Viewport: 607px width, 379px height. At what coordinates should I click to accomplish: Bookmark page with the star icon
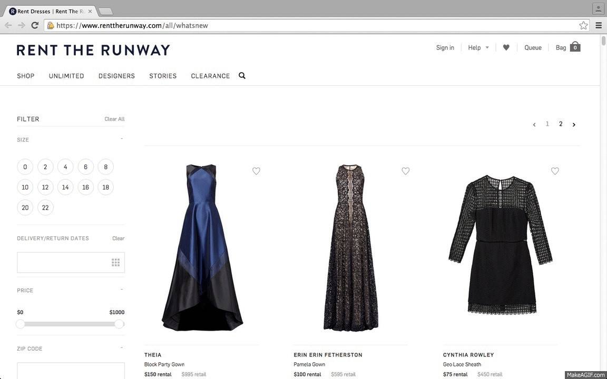pyautogui.click(x=583, y=25)
